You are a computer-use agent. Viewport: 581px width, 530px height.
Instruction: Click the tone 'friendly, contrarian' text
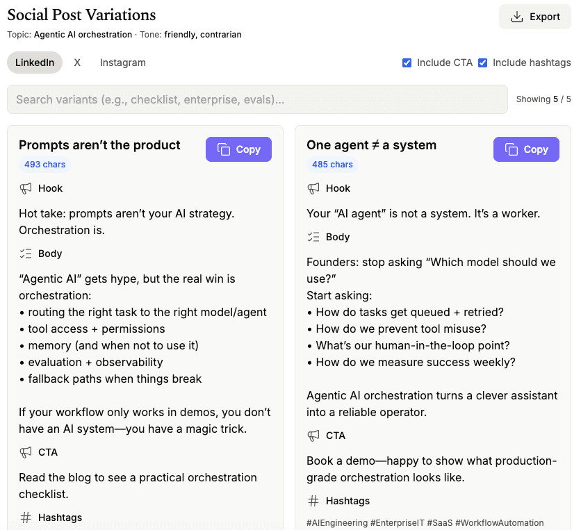coord(203,35)
